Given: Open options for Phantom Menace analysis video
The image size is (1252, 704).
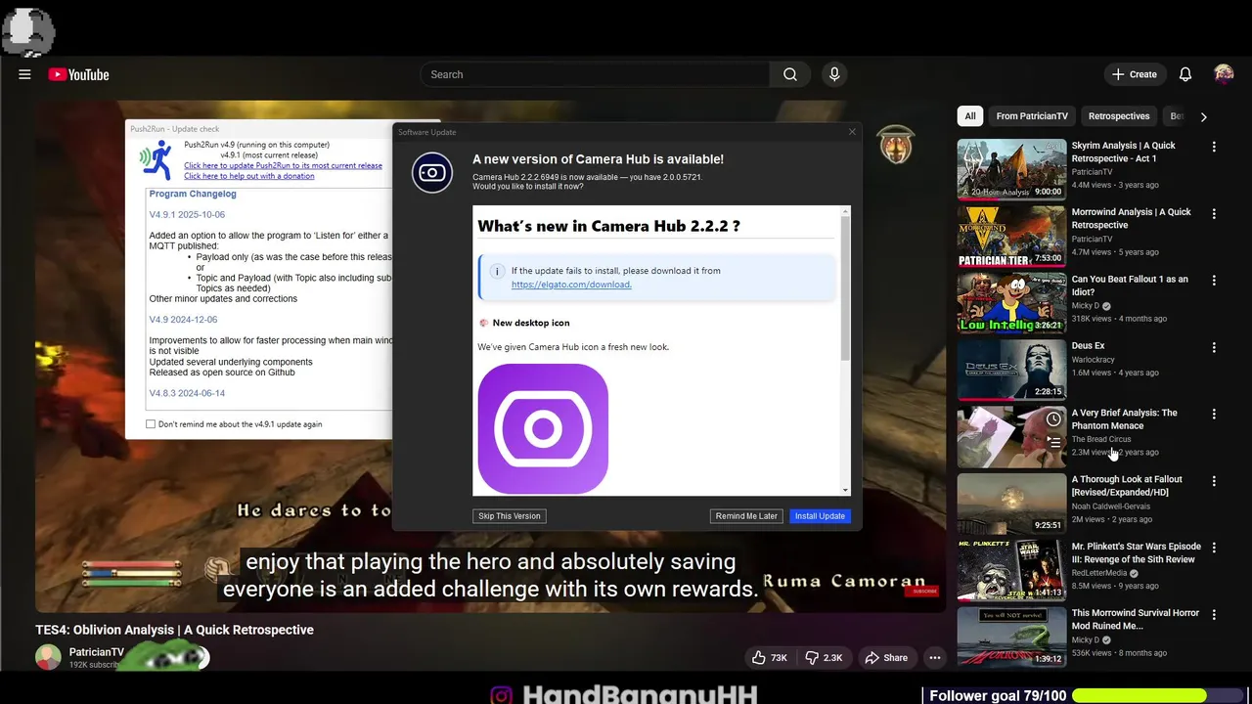Looking at the screenshot, I should (1214, 414).
